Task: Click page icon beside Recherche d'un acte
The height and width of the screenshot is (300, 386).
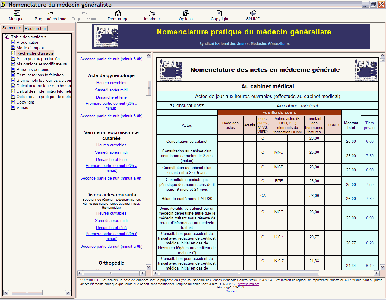Action: [x=13, y=53]
